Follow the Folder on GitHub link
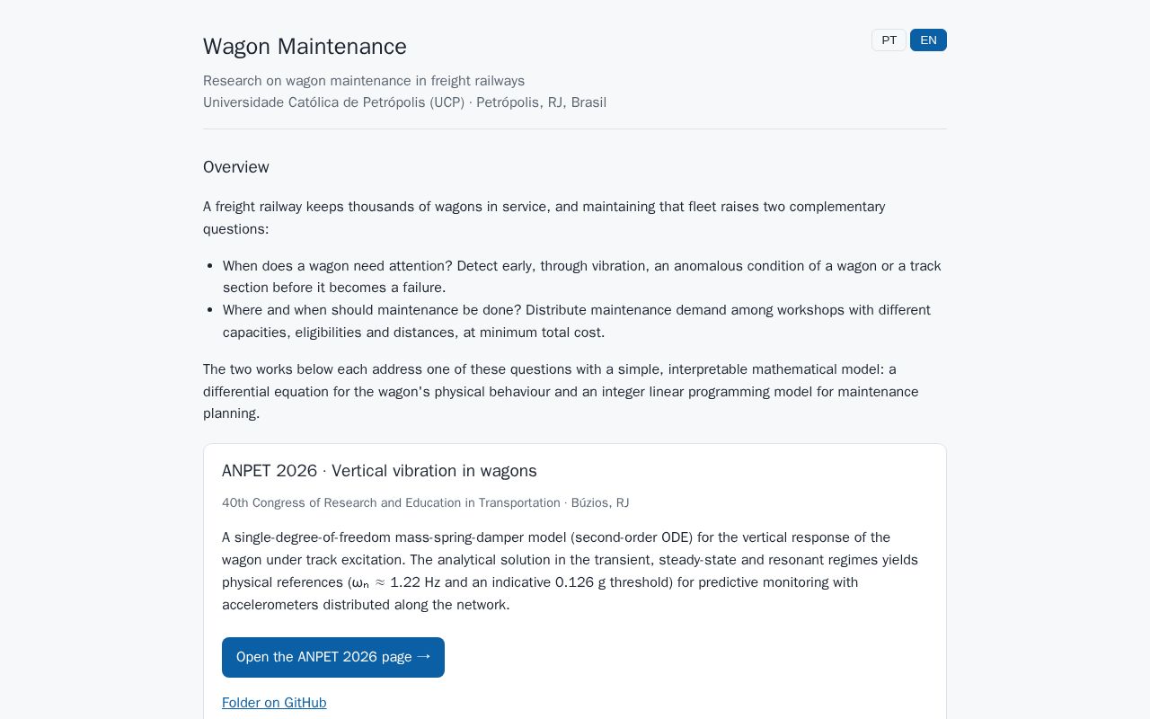Screen dimensions: 1150x719 pos(274,703)
